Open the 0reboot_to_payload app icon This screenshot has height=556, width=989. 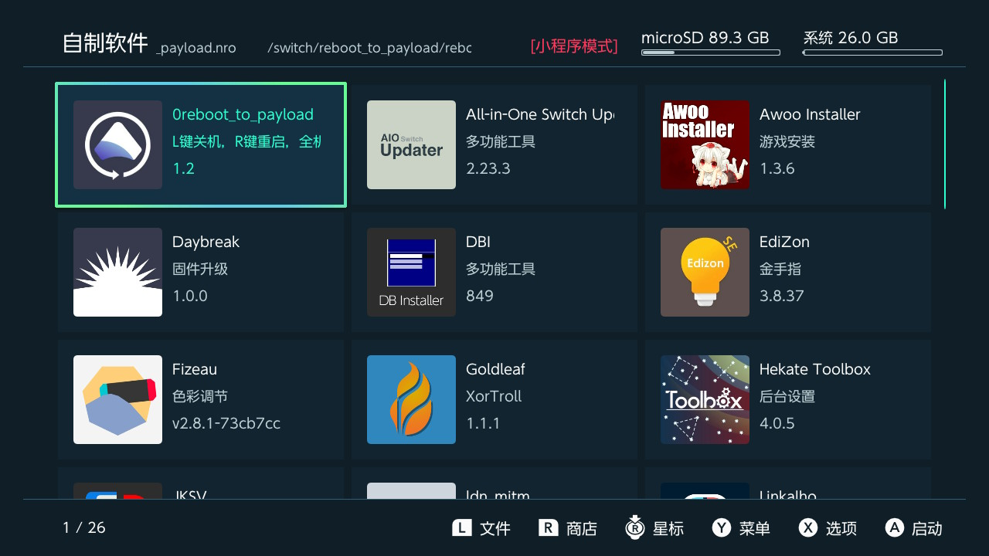coord(117,144)
